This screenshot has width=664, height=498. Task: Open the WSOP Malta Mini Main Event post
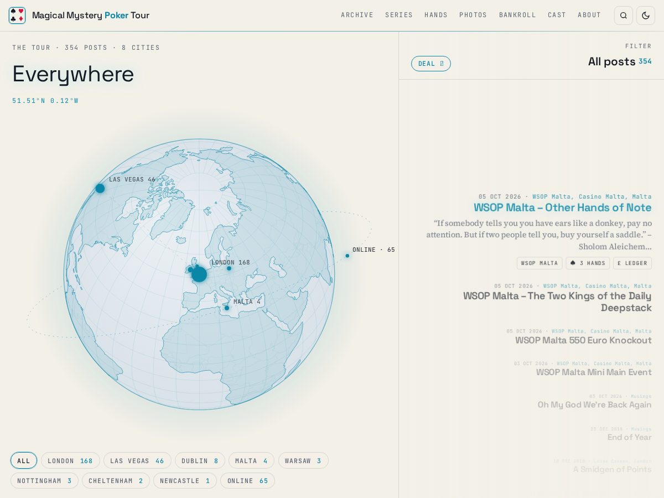coord(594,372)
